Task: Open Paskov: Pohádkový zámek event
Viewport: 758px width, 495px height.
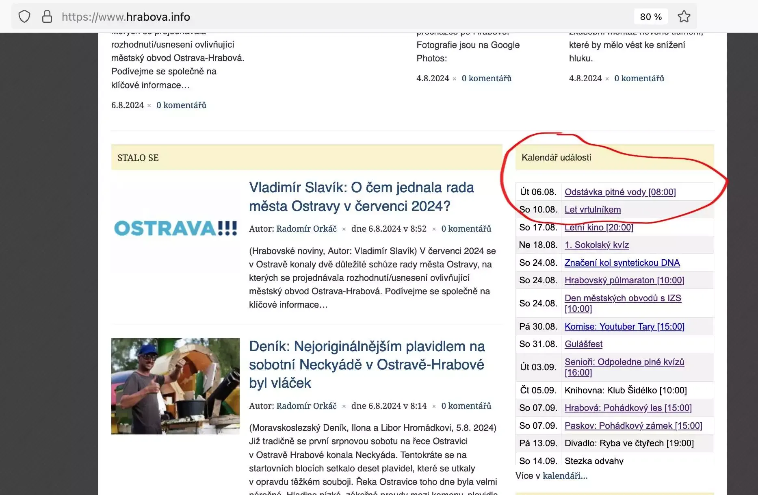Action: [x=633, y=426]
